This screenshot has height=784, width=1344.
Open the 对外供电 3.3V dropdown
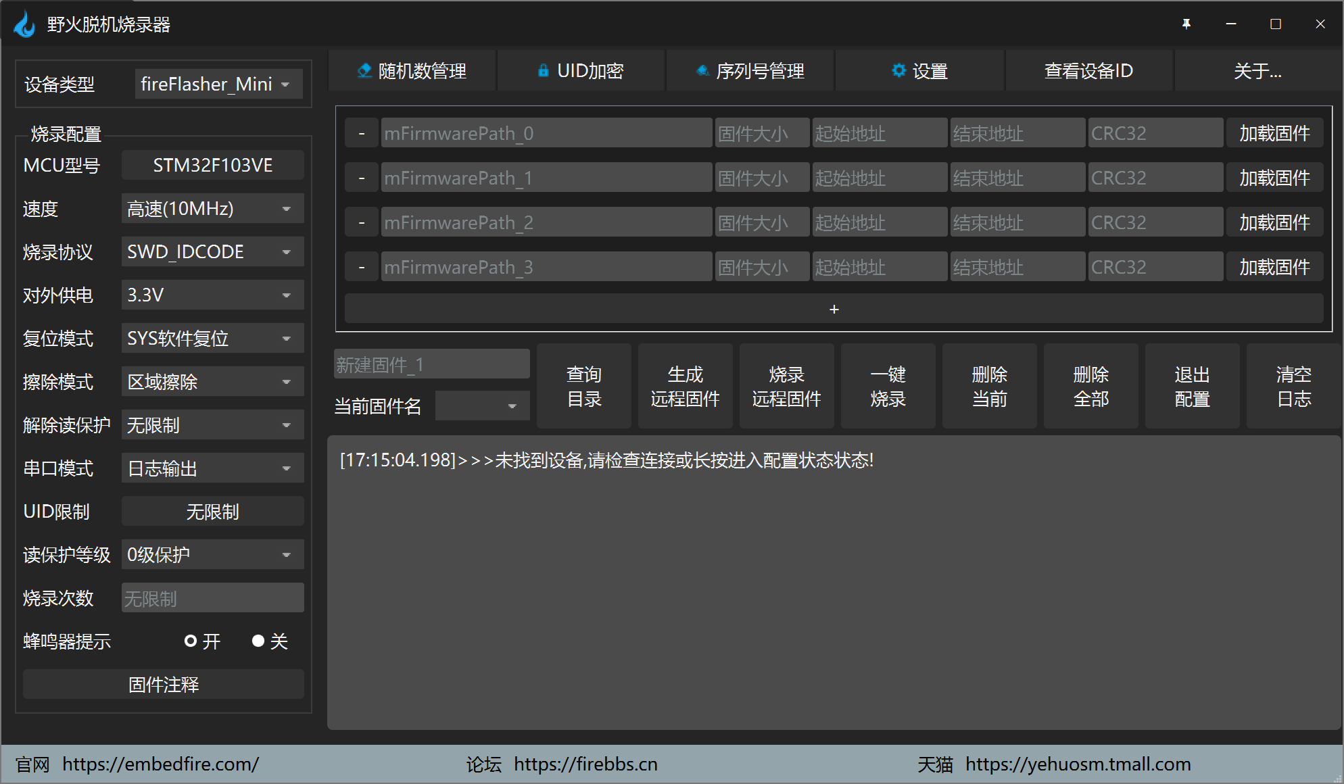[212, 295]
